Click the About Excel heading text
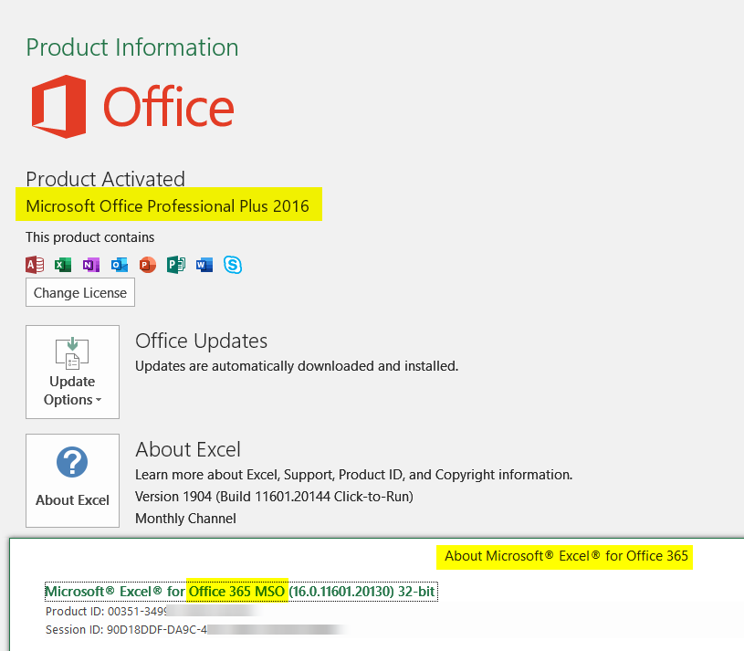This screenshot has height=651, width=744. (188, 449)
